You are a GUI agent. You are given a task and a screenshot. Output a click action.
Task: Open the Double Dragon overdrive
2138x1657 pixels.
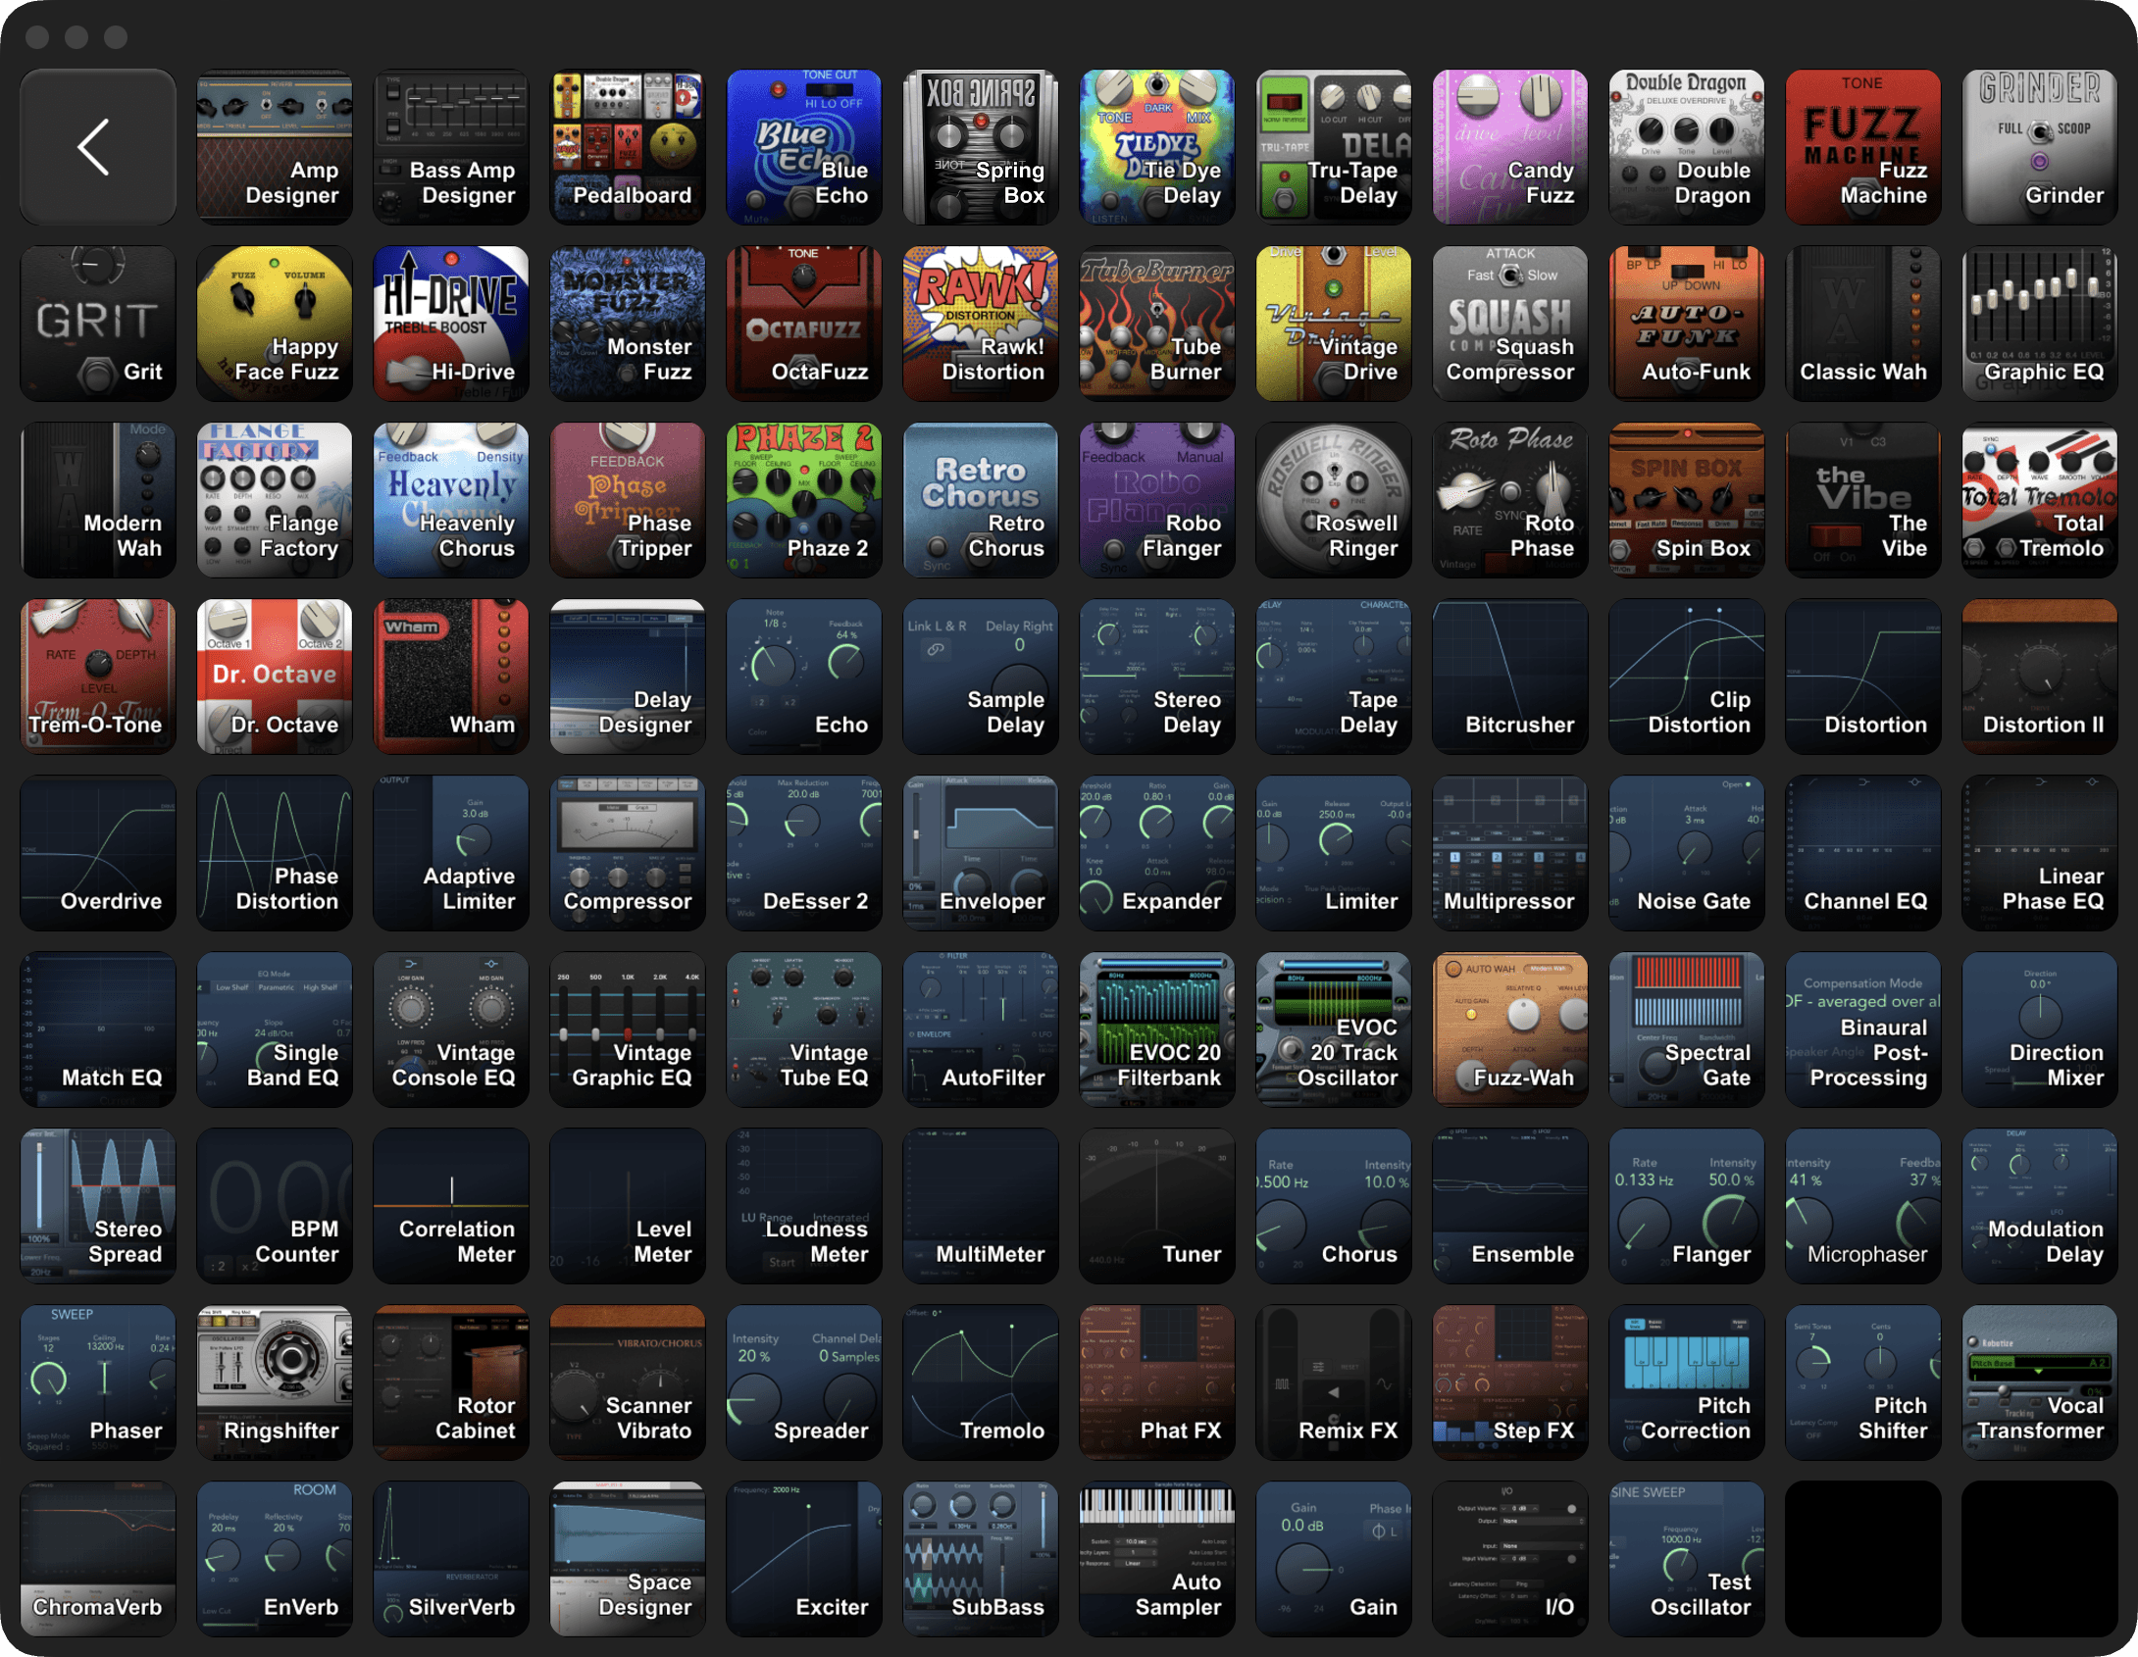[x=1687, y=147]
